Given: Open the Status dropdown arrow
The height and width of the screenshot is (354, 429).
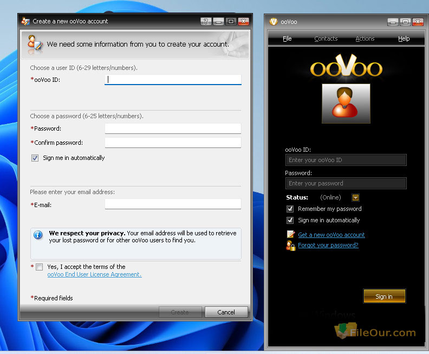Looking at the screenshot, I should click(355, 197).
